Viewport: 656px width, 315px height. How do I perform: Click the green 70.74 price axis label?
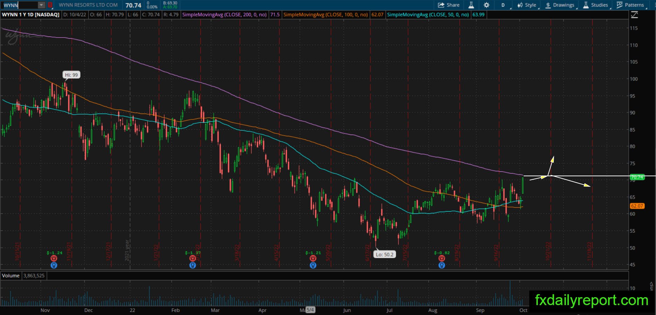637,177
